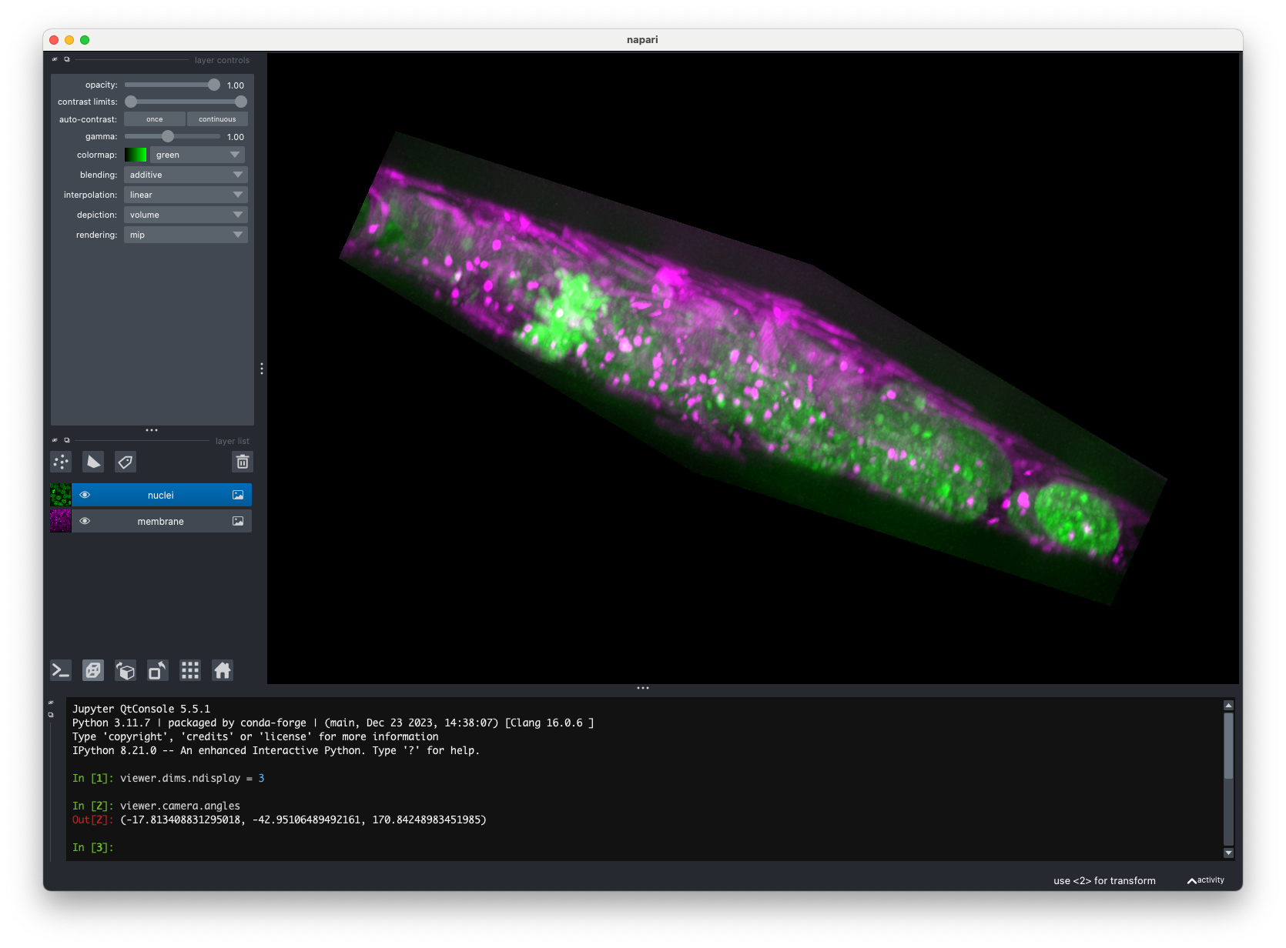Enable grid view mode

click(190, 670)
